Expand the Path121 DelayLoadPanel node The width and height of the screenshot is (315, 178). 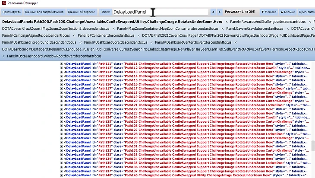[61, 105]
